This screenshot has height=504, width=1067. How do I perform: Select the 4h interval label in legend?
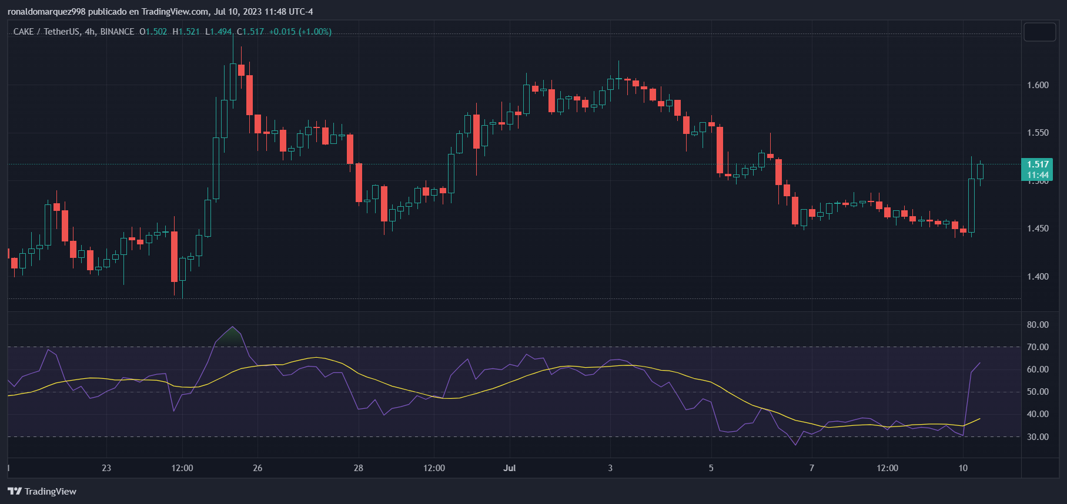pyautogui.click(x=90, y=32)
